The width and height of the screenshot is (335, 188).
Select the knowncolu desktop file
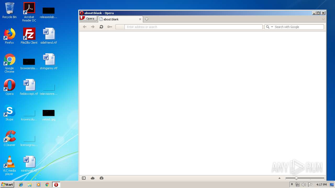tap(29, 115)
